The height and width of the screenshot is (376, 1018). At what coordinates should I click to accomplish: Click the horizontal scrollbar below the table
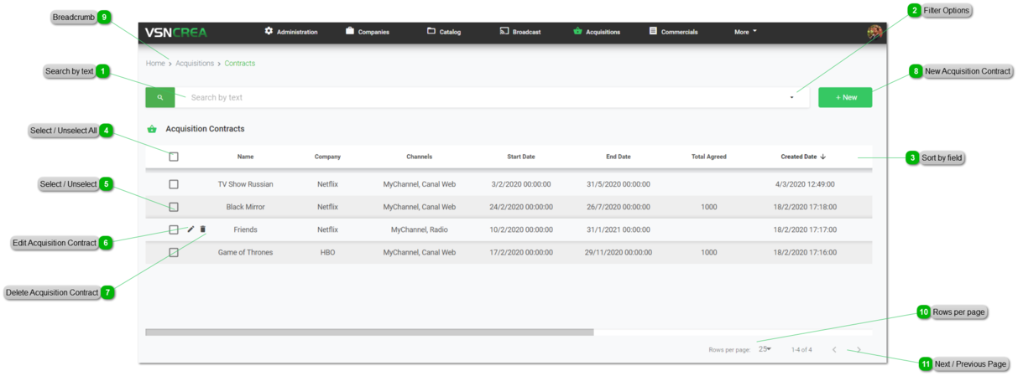[369, 332]
